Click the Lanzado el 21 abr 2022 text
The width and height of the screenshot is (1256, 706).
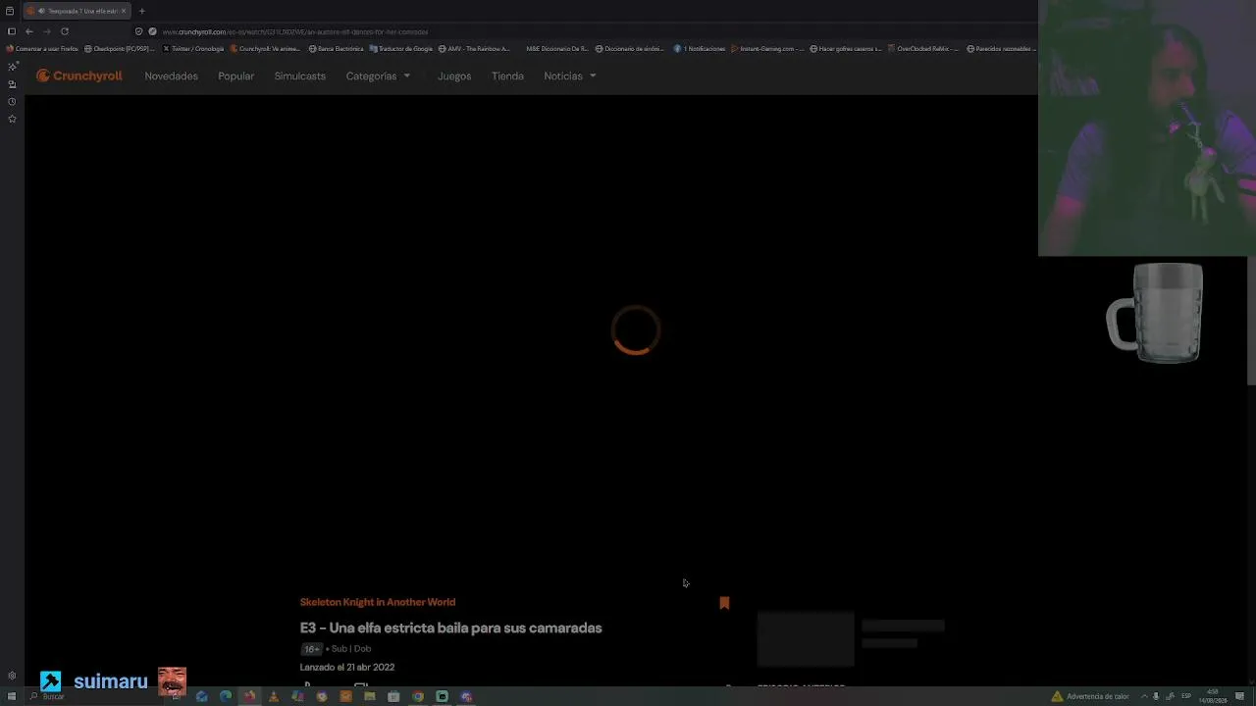coord(347,667)
